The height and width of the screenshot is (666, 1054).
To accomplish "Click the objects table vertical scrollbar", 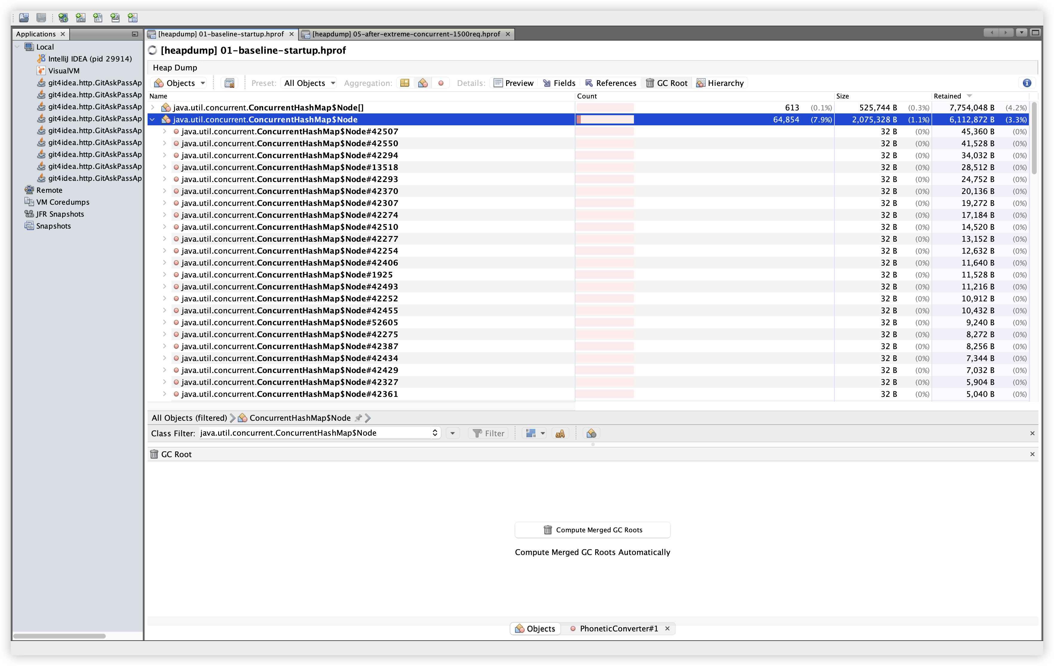I will 1034,138.
